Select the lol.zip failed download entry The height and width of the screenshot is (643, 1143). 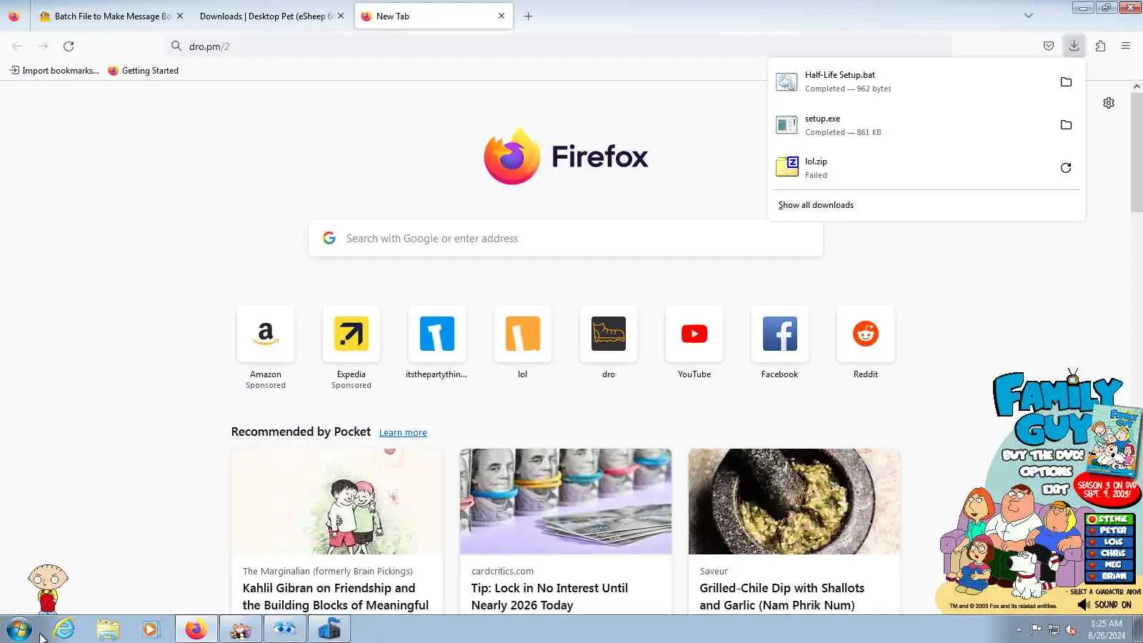[911, 168]
